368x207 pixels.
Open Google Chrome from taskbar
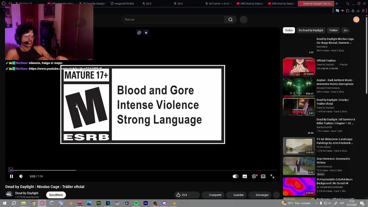point(33,203)
